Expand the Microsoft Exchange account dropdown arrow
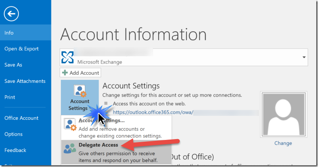Viewport: 318px width, 167px height. 304,57
